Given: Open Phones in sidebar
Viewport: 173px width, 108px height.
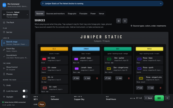Looking at the screenshot, I should (15, 74).
